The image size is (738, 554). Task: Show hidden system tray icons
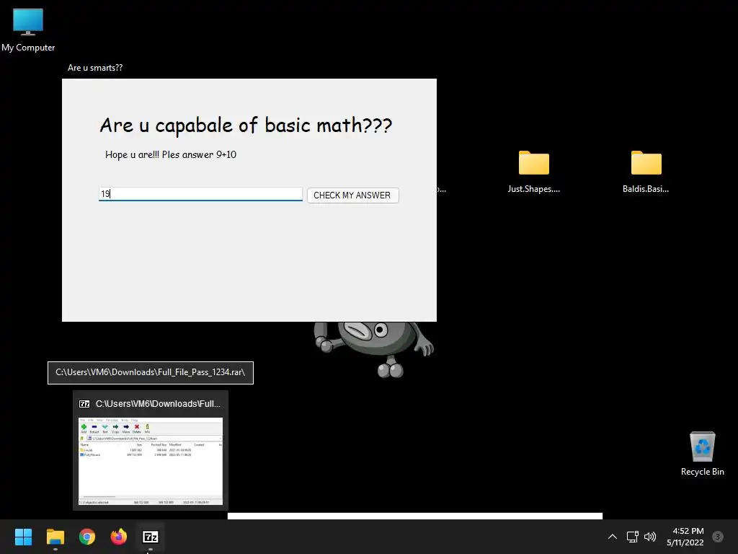pyautogui.click(x=613, y=537)
